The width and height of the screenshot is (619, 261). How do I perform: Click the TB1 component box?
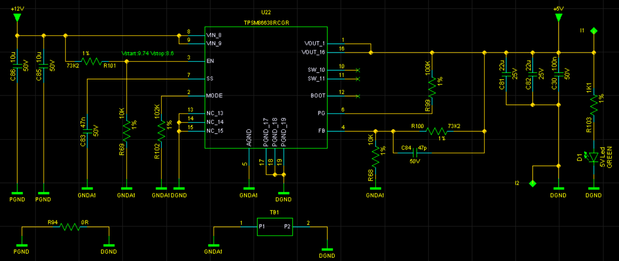click(274, 227)
